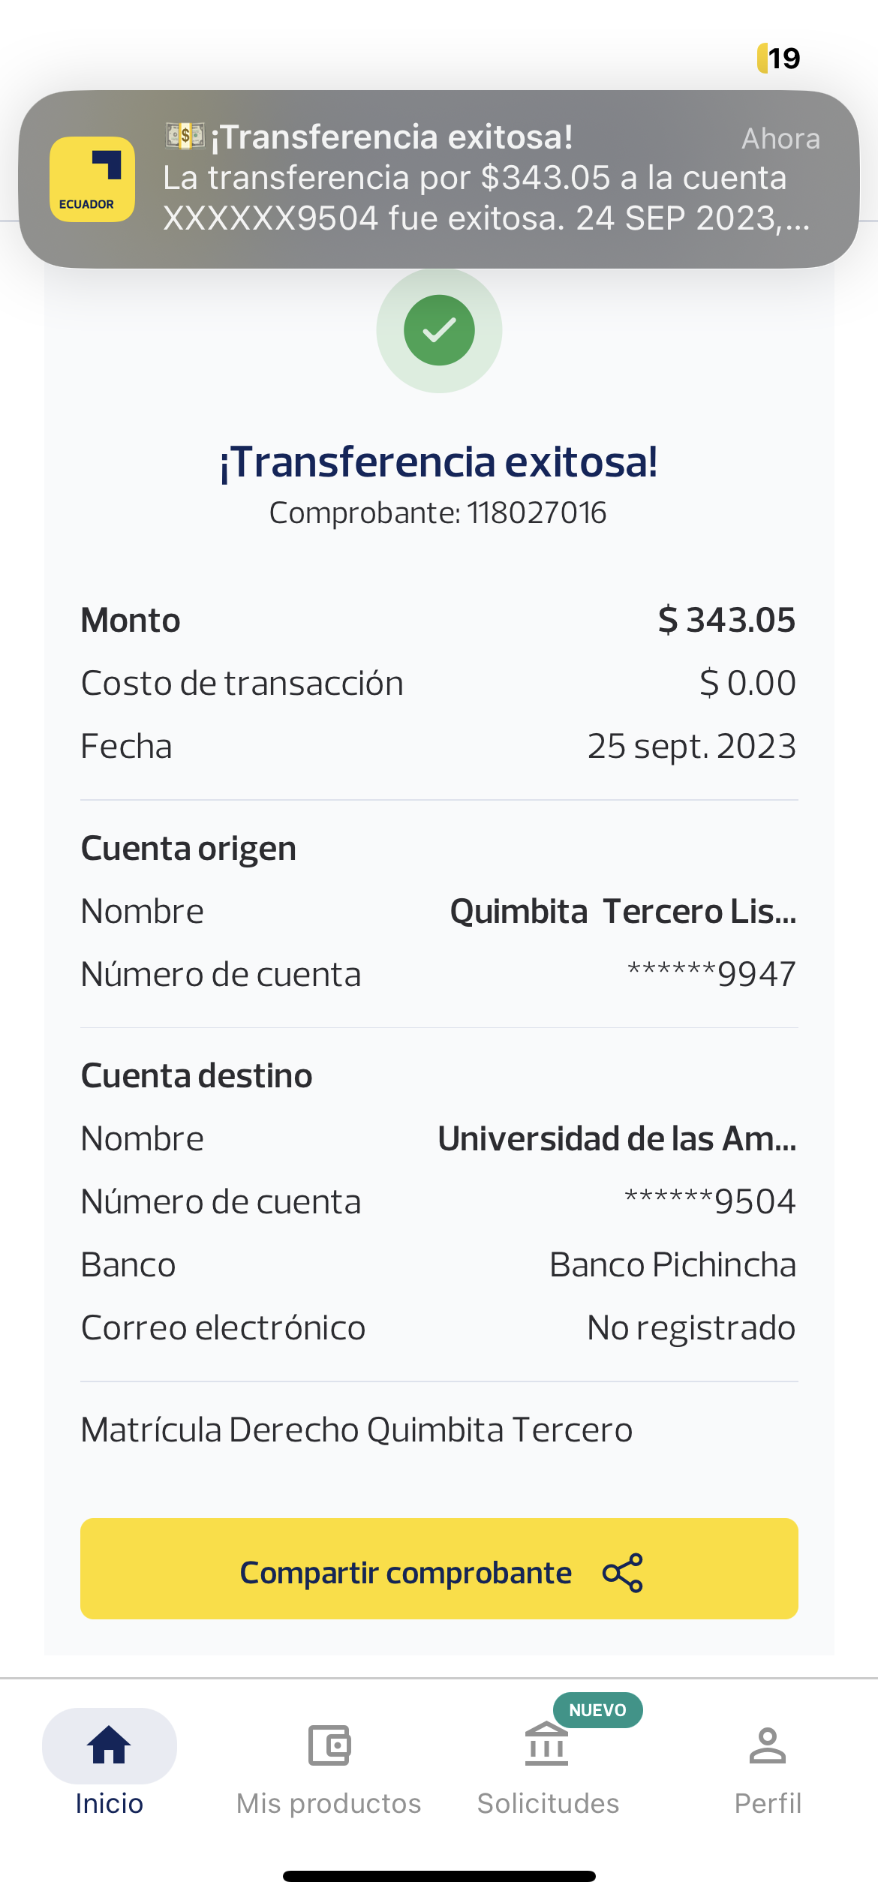Tap the share icon on yellow button
This screenshot has width=878, height=1900.
point(623,1572)
